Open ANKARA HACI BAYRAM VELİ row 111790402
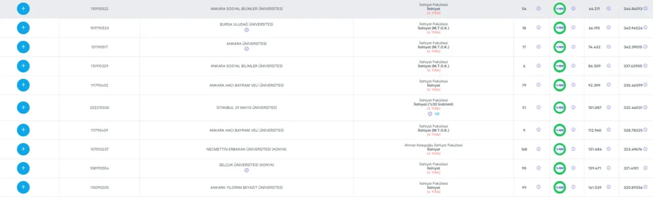 pyautogui.click(x=246, y=85)
